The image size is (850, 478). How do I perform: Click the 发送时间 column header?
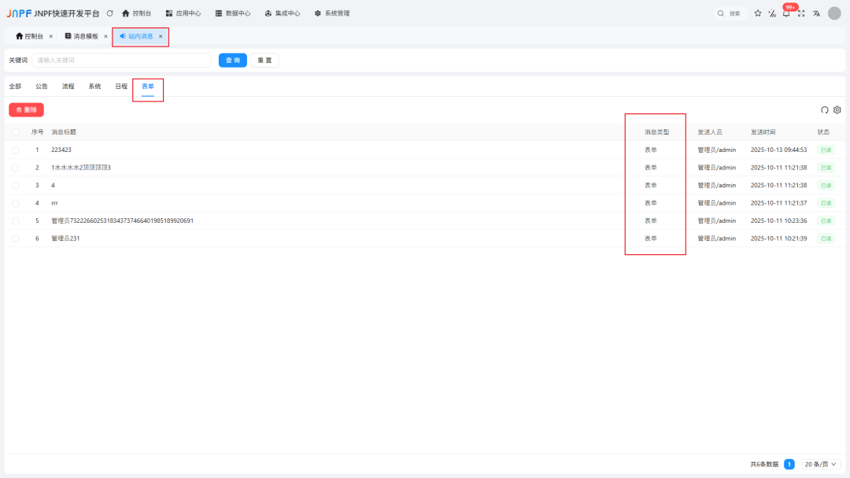click(763, 132)
